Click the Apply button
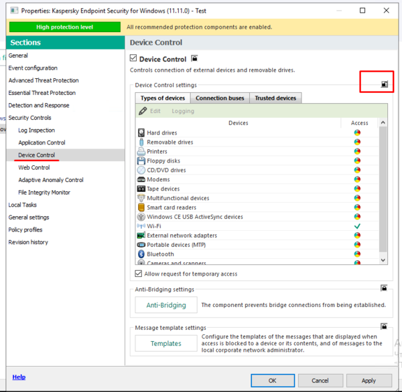The height and width of the screenshot is (392, 402). (368, 381)
